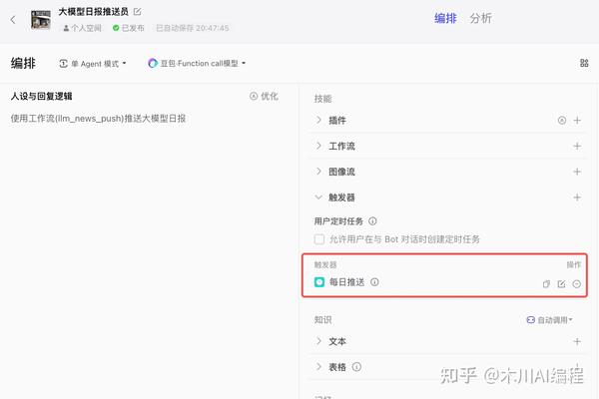Edit the 每日推送 trigger

561,283
